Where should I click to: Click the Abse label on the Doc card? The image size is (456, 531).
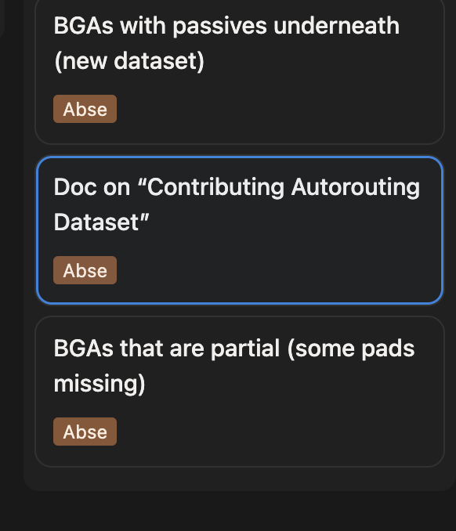[x=85, y=270]
